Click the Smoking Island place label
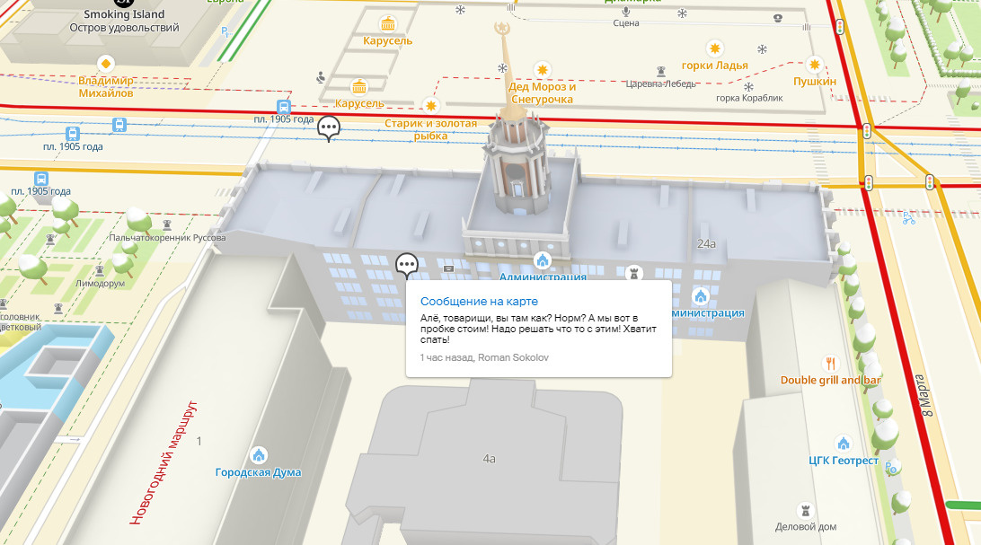Screen dimensions: 981x545 pos(124,14)
